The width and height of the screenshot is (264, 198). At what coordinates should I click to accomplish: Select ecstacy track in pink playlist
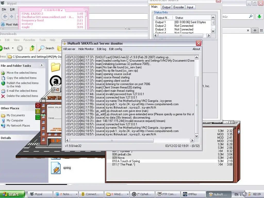click(52, 24)
